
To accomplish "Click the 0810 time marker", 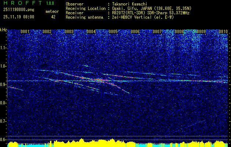I will pos(223,32).
